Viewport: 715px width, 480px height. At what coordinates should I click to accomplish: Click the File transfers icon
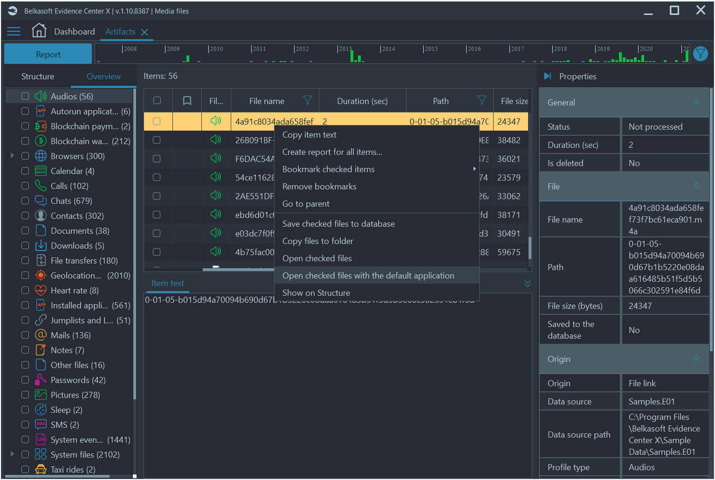pos(41,260)
